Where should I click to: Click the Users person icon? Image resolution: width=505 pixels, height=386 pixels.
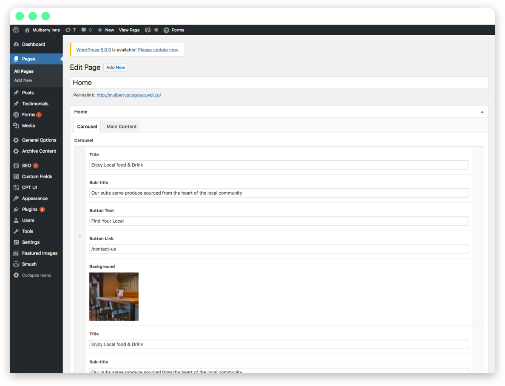(x=16, y=220)
